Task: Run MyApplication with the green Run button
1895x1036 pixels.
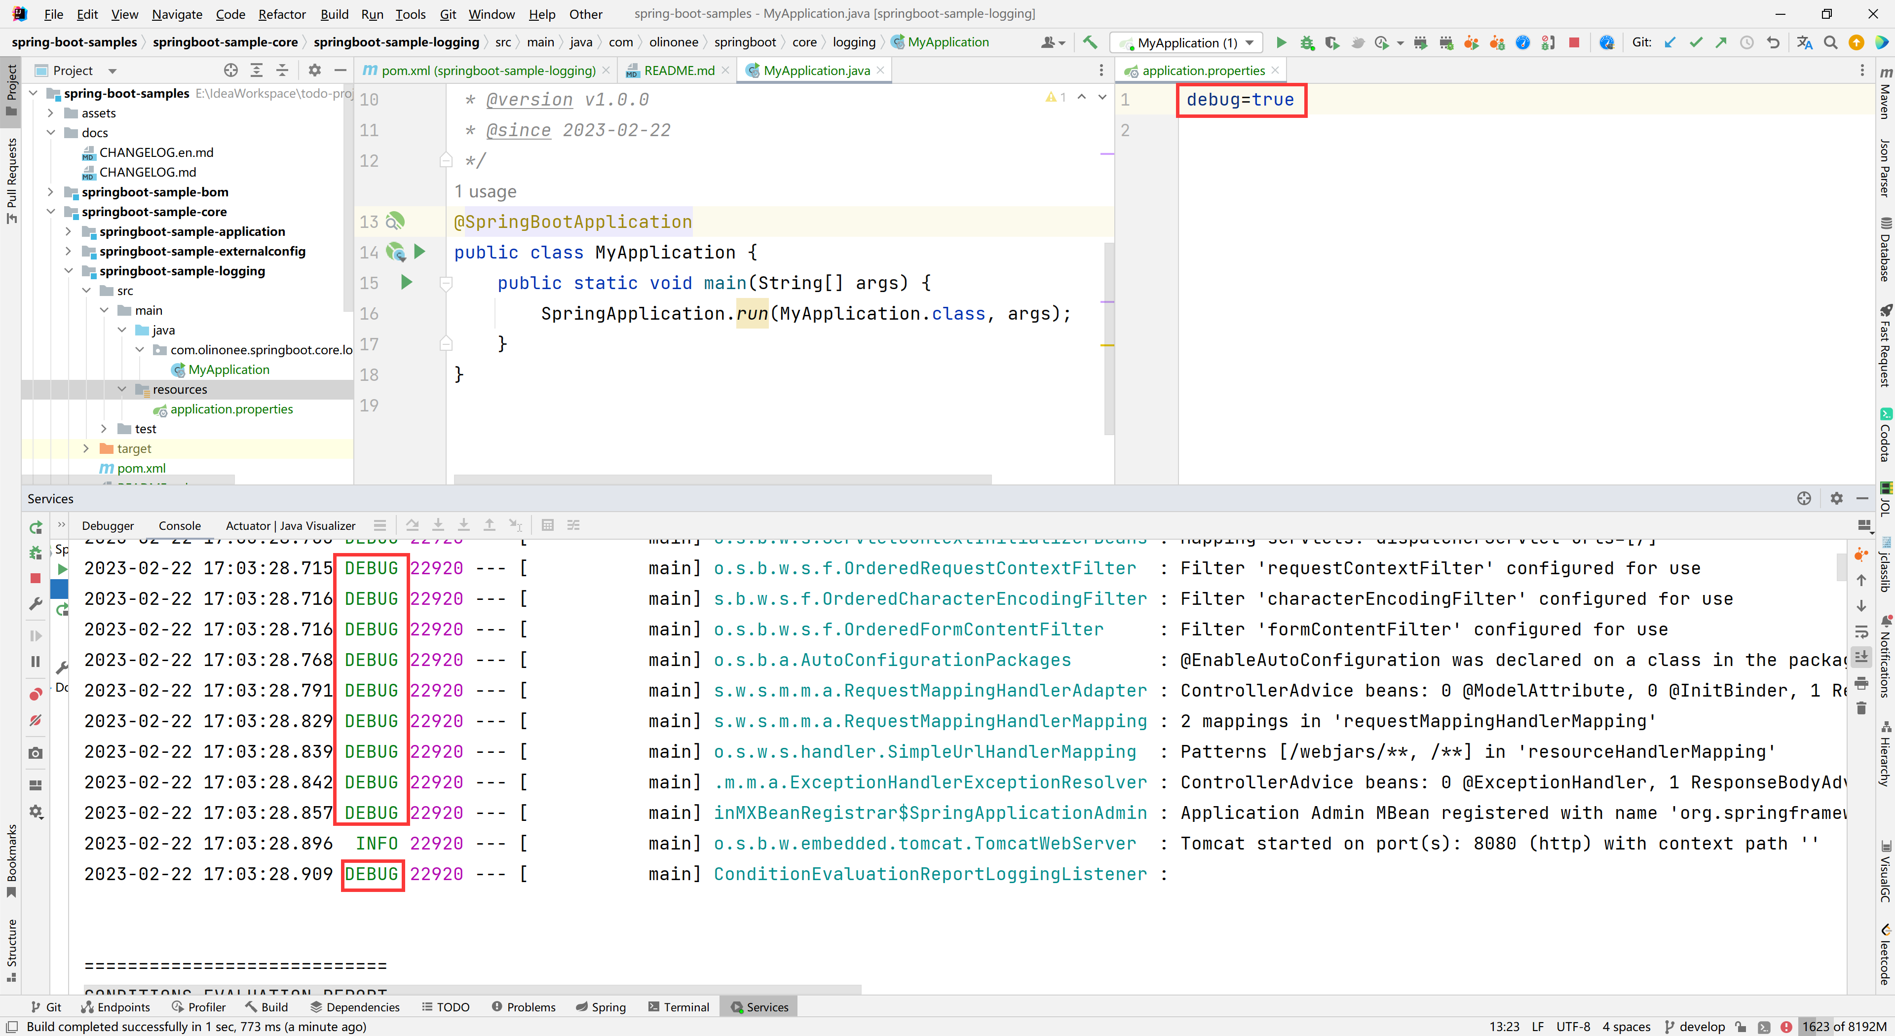Action: (1281, 42)
